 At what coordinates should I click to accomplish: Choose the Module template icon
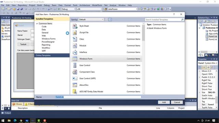coord(75,45)
